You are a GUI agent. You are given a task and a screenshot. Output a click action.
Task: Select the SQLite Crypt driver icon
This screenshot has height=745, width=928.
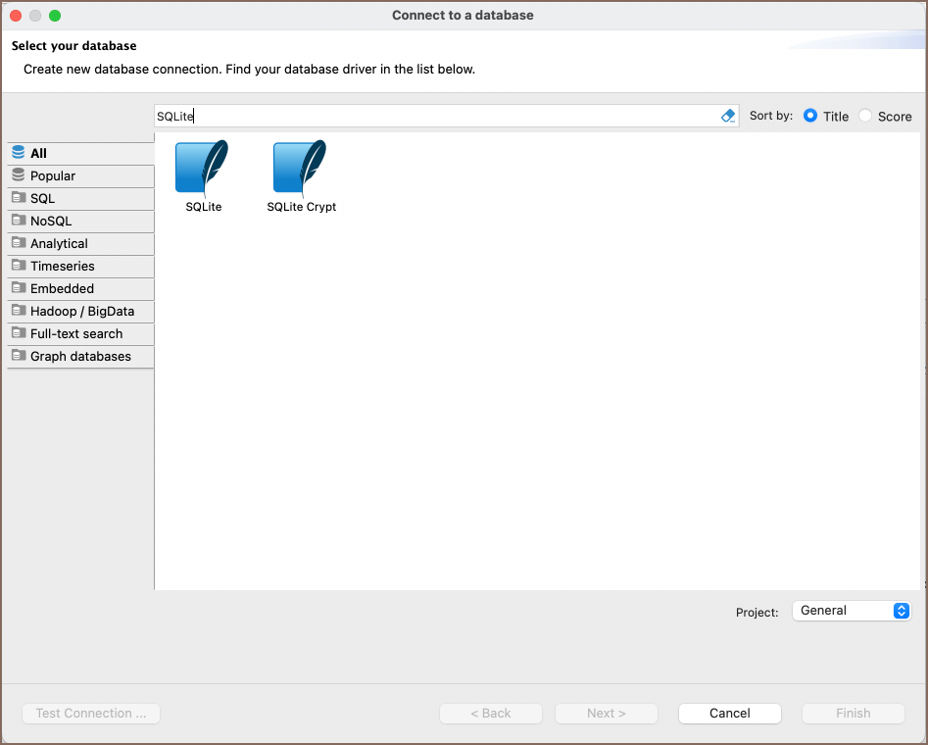[x=301, y=168]
